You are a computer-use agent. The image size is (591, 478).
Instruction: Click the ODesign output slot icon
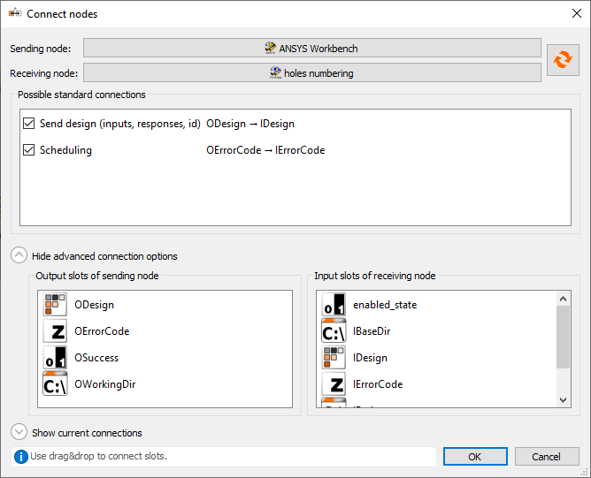point(55,305)
